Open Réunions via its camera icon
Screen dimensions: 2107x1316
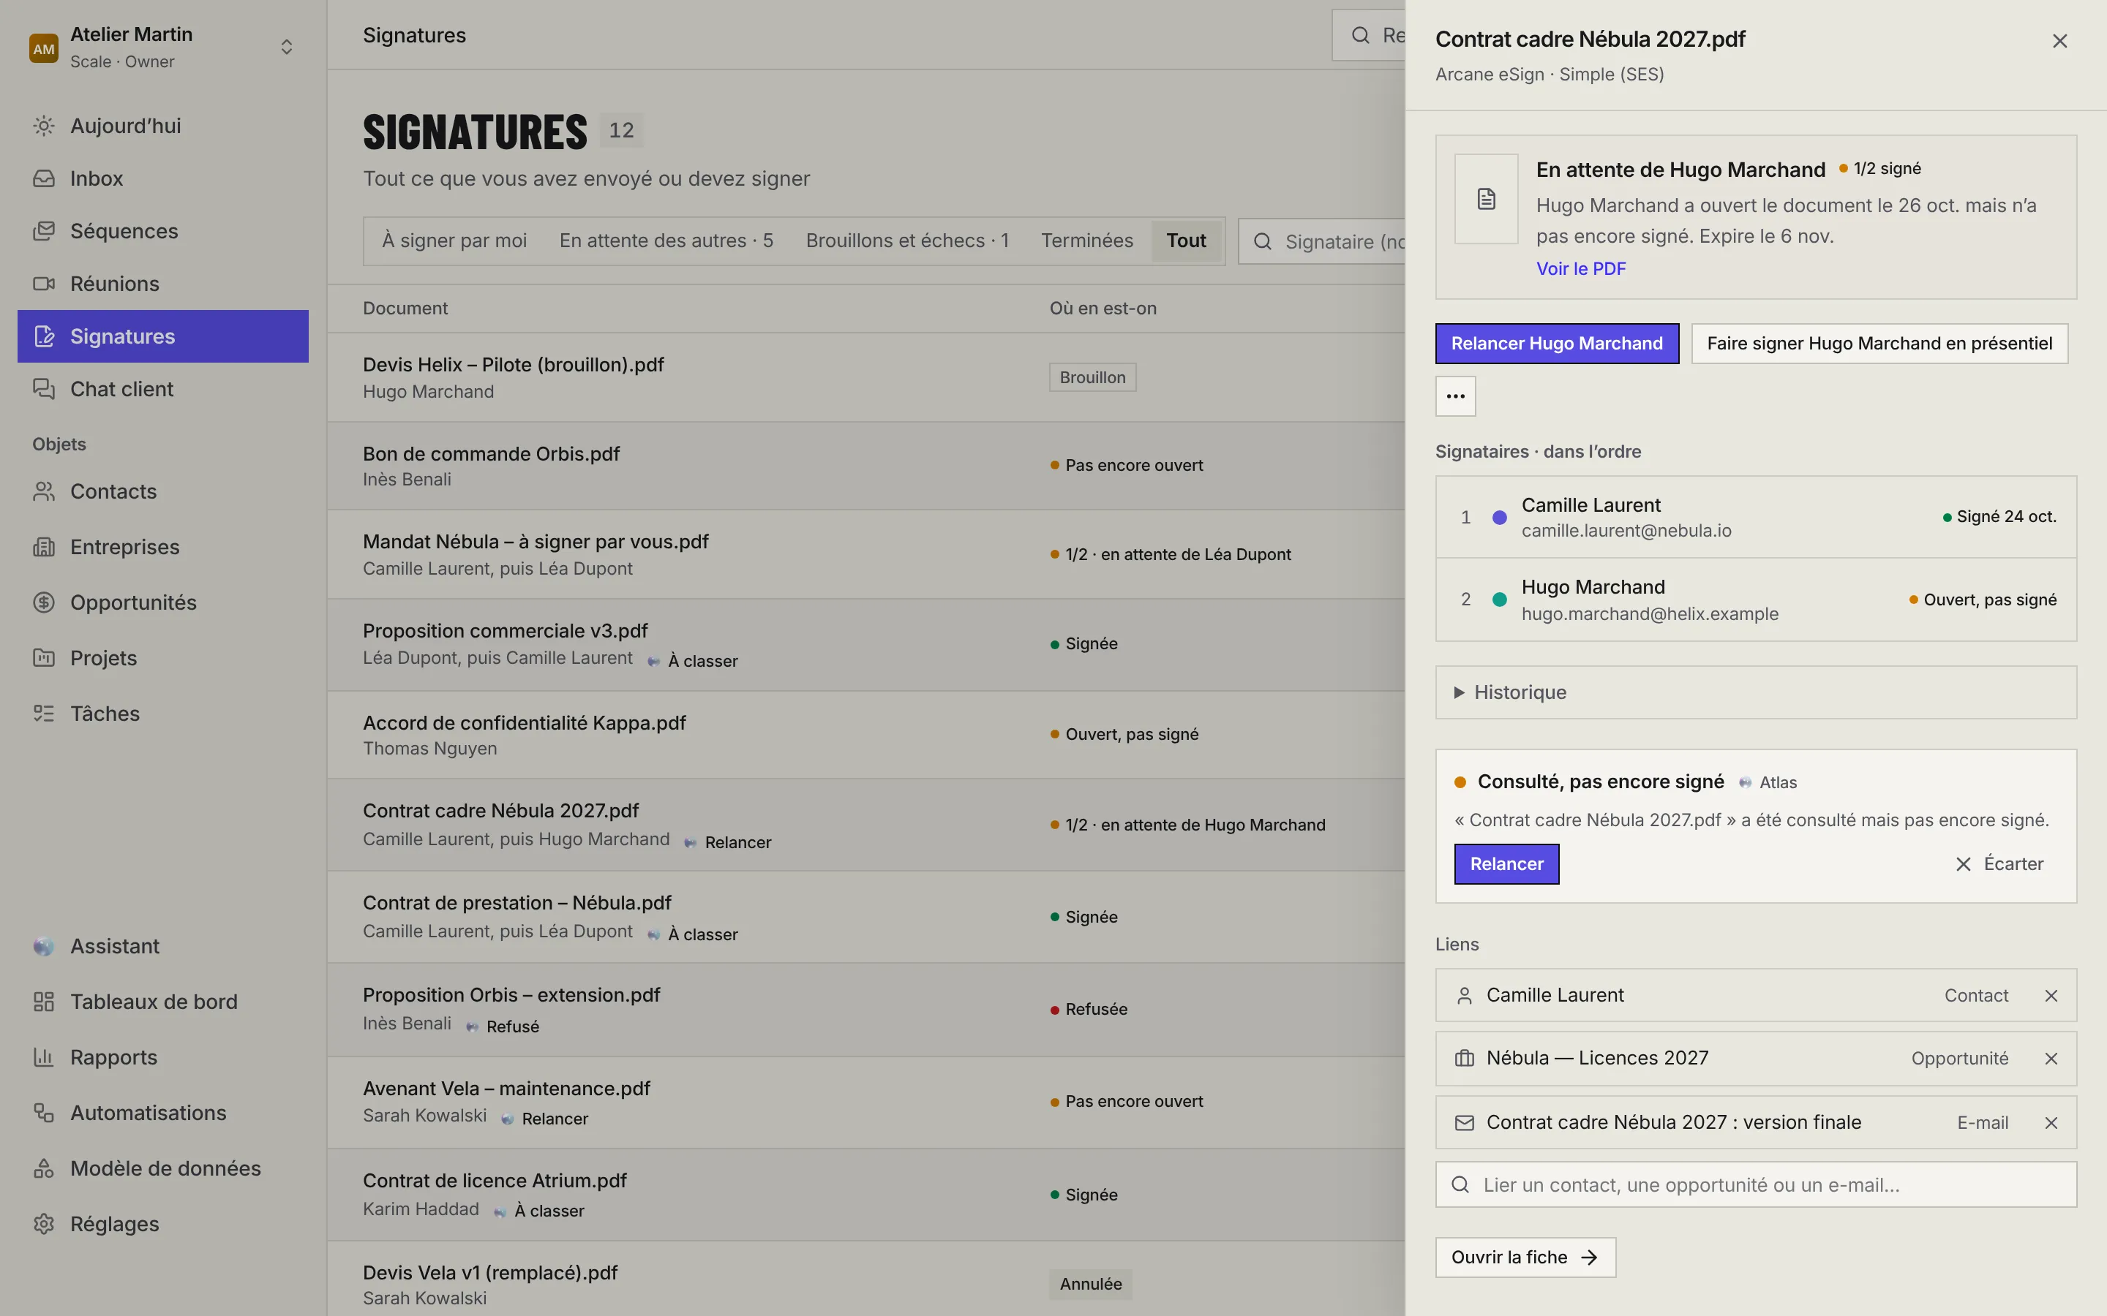click(44, 284)
